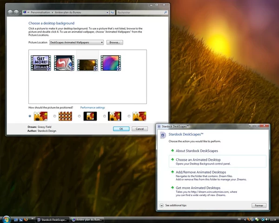
Task: Click the Explorer forward arrow
Action: coord(16,12)
